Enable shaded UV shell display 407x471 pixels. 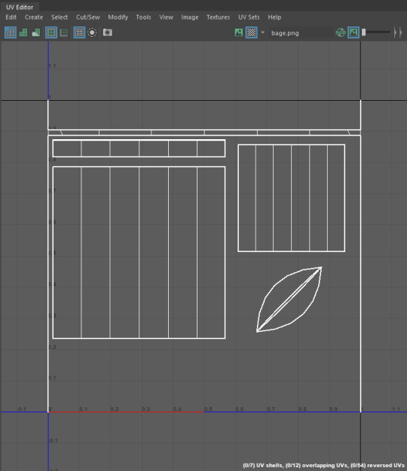point(23,32)
